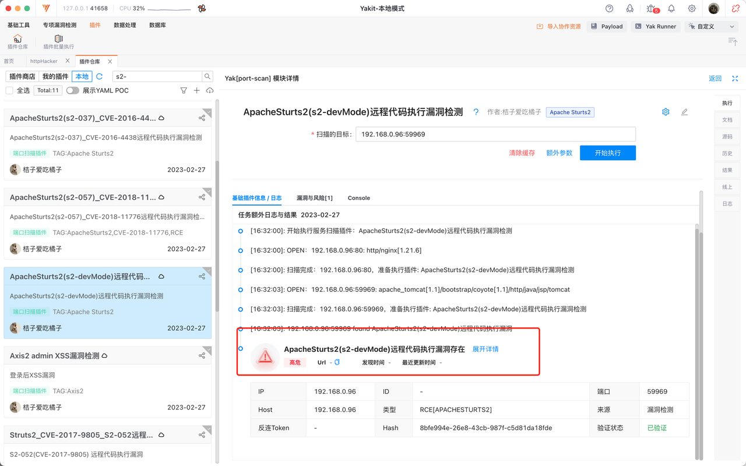746x466 pixels.
Task: Select the 插件商店 segment
Action: coord(22,76)
